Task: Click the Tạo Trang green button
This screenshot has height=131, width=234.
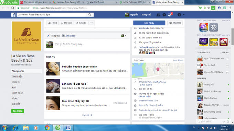Action: coord(18,111)
